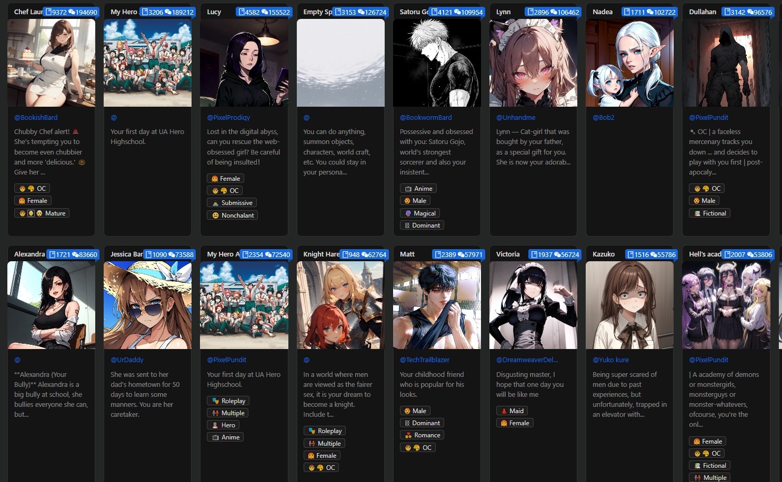Open the Victoria maid image

coord(533,305)
